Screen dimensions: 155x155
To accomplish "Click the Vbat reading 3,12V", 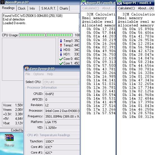I will (x=19, y=123).
